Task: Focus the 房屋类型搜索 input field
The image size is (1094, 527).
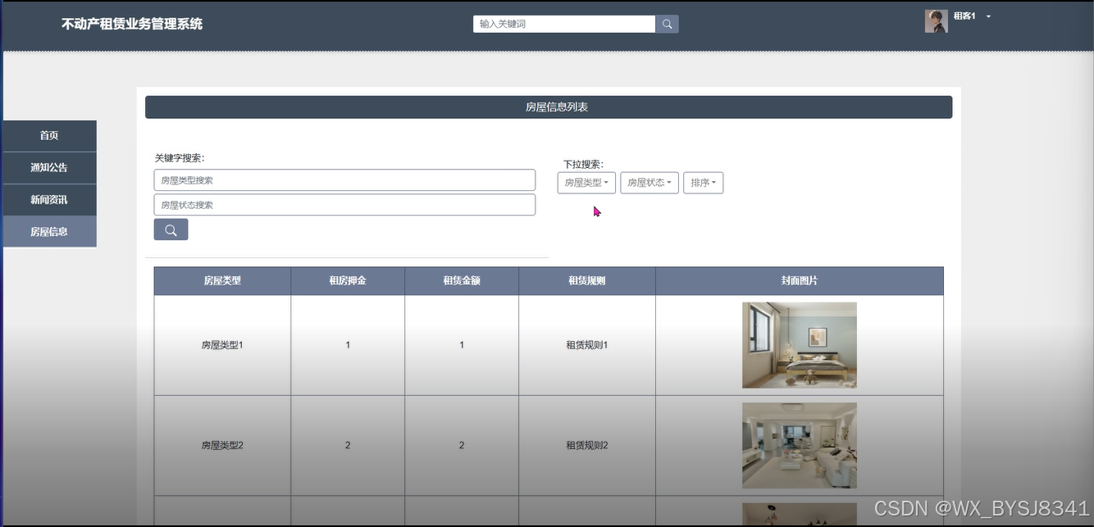Action: (344, 180)
